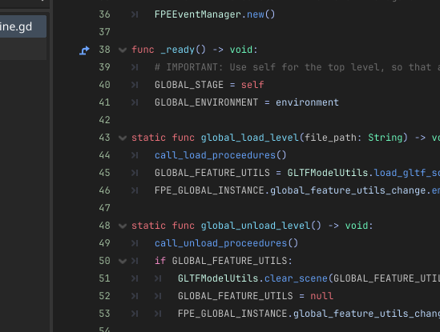Viewport: 440px width, 332px height.
Task: Click GLOBAL_FEATURE_UTILS on line 45
Action: (212, 173)
